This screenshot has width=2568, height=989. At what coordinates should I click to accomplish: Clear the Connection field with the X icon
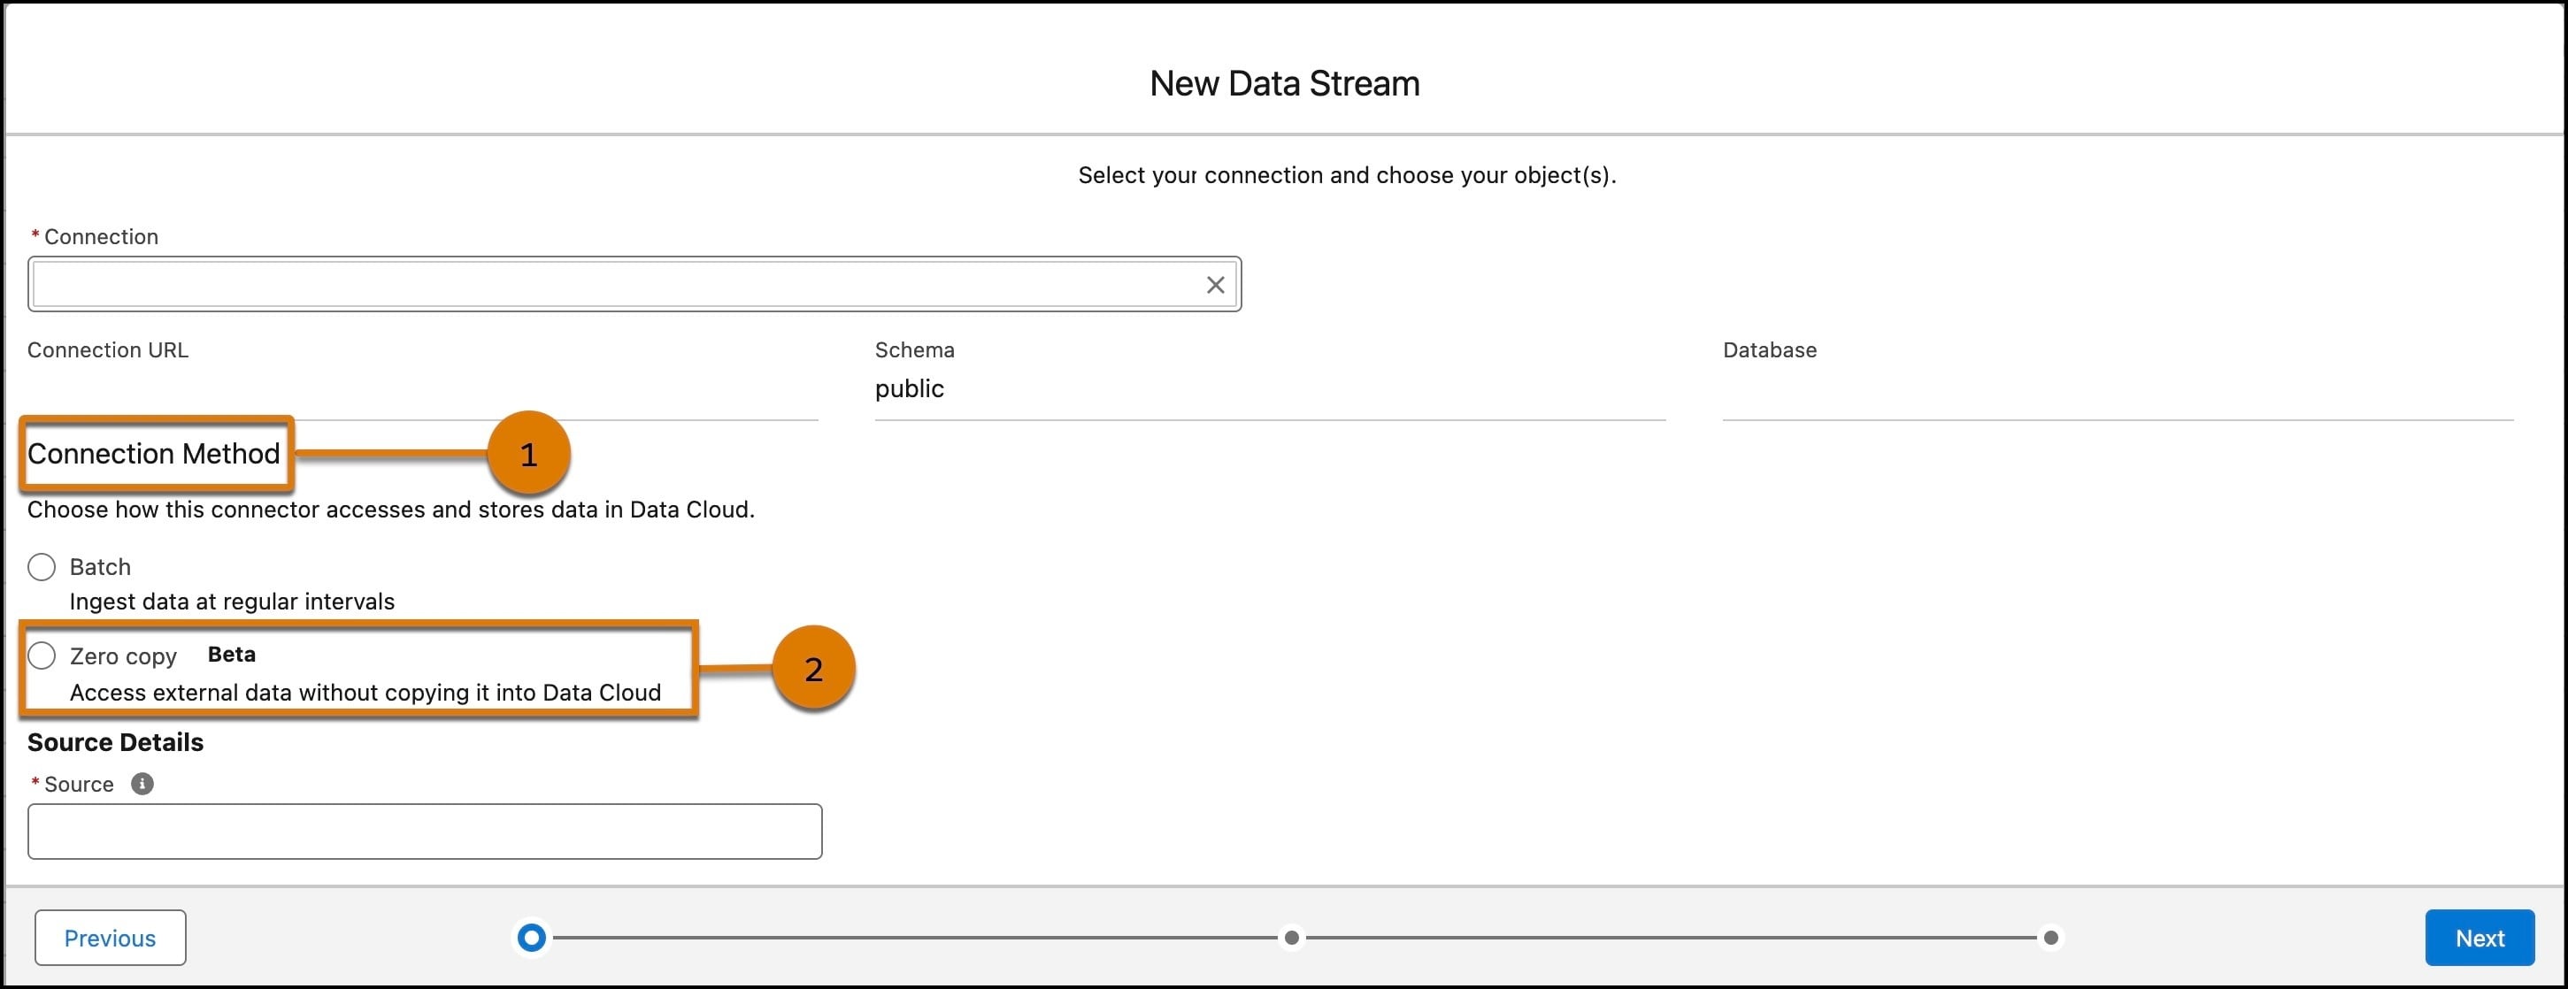click(x=1214, y=284)
